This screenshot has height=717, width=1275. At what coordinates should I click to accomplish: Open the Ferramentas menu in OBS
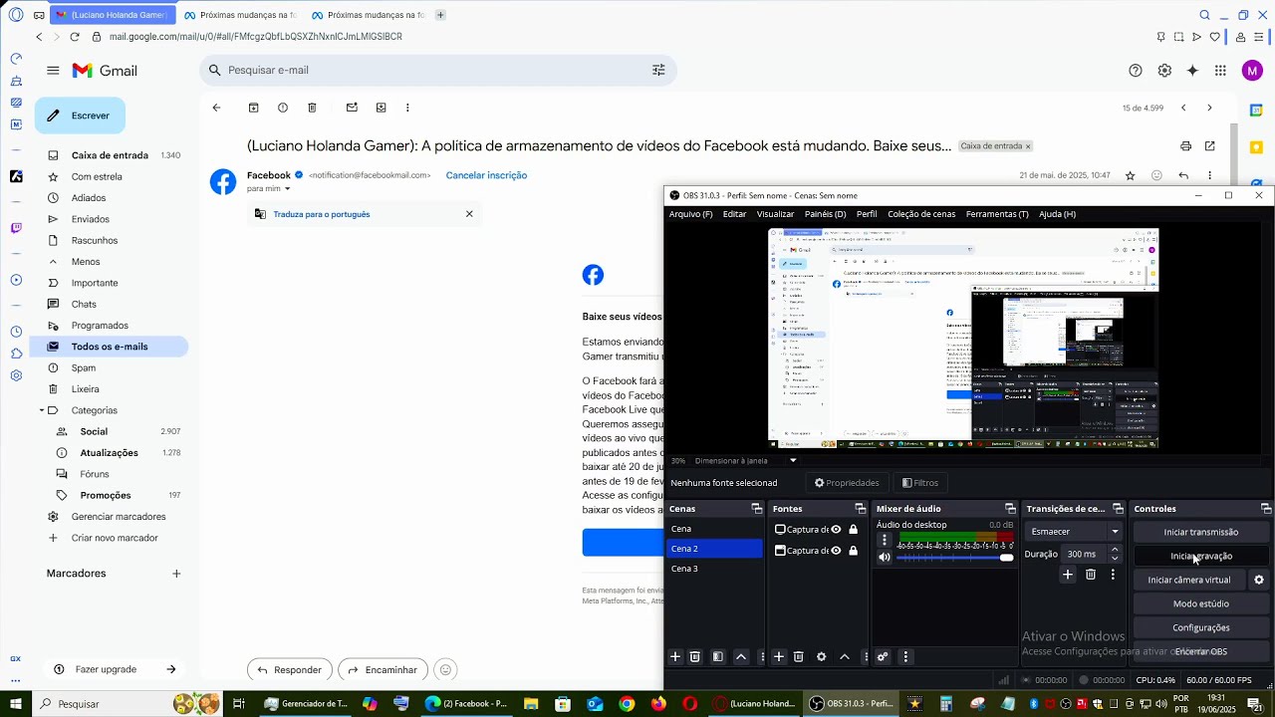click(996, 214)
